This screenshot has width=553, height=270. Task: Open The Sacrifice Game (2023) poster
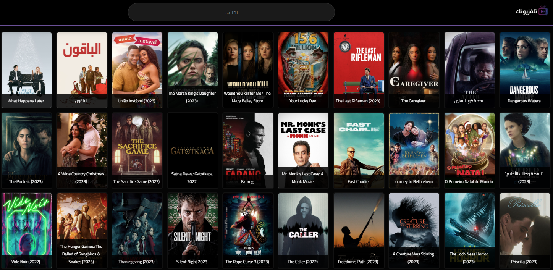tap(137, 150)
